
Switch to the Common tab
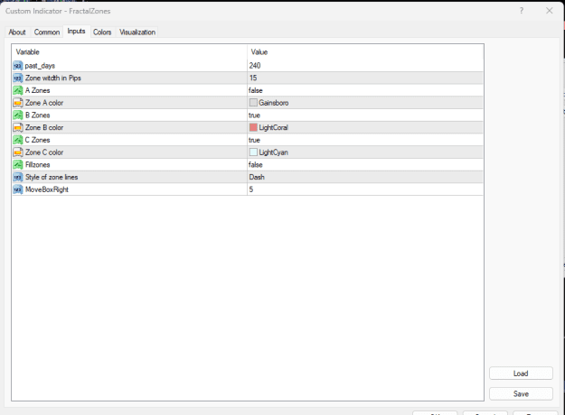point(47,32)
